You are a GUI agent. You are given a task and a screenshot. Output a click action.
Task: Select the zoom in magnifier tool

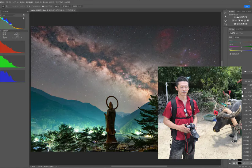[2, 6]
